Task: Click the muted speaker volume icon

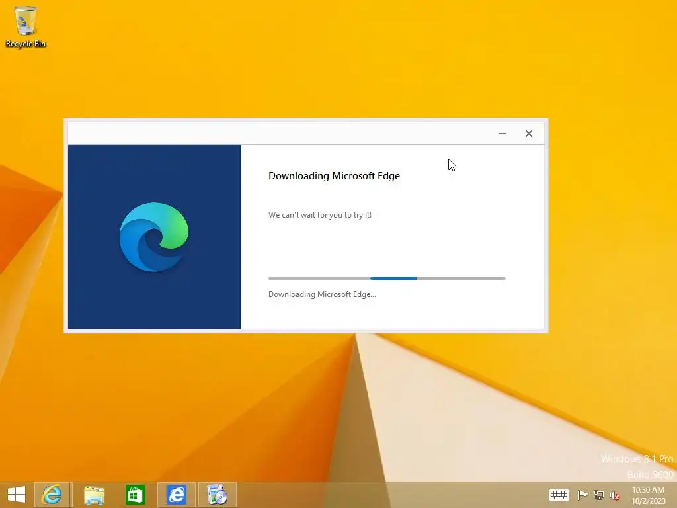Action: (615, 495)
